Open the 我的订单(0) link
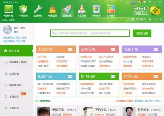This screenshot has height=116, width=164. tap(9, 41)
